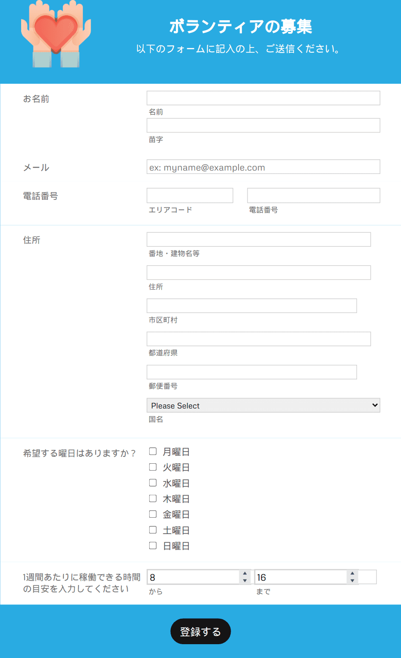This screenshot has height=658, width=401.
Task: Focus the 名前 first name field
Action: (263, 98)
